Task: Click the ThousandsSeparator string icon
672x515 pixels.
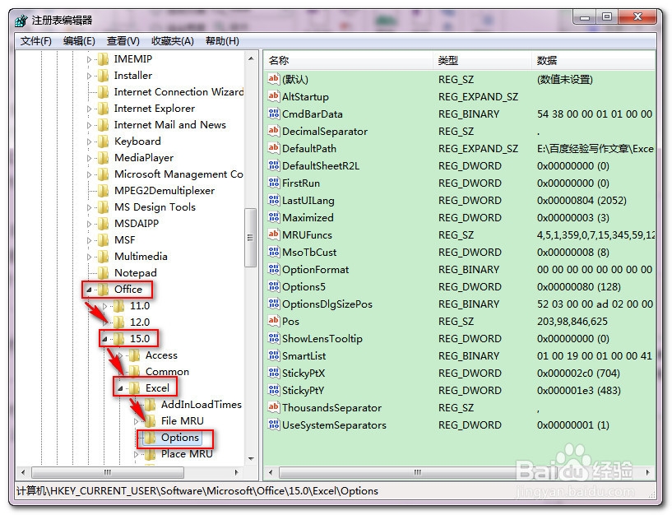Action: tap(273, 407)
